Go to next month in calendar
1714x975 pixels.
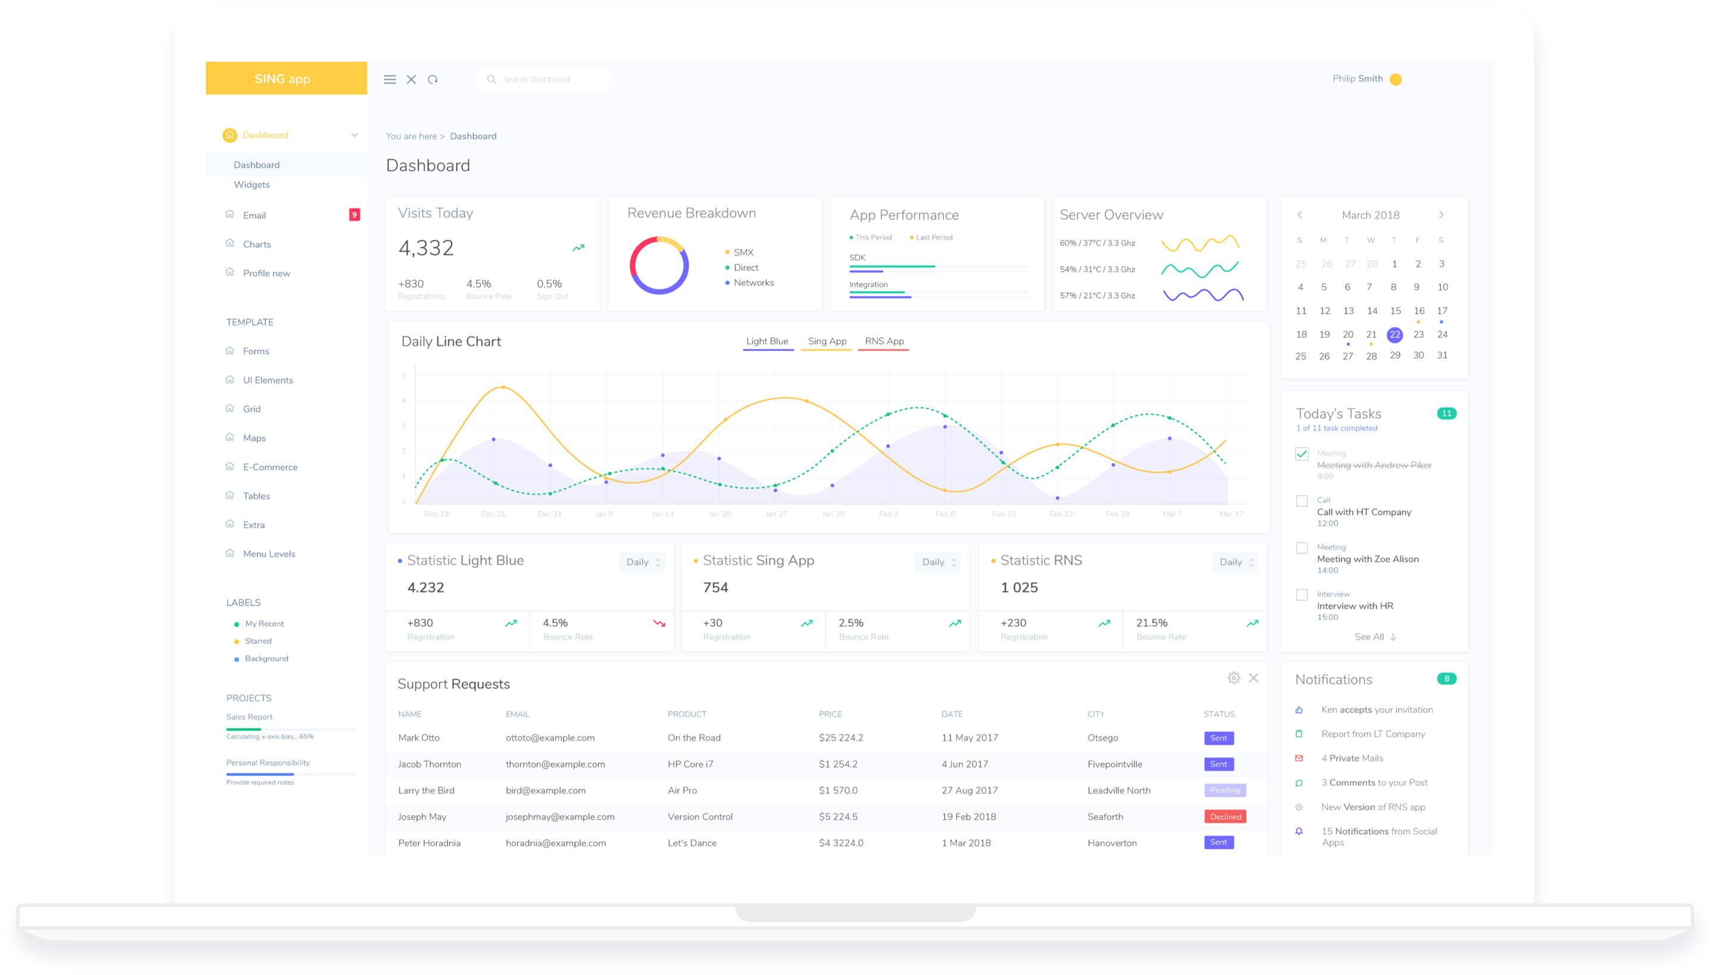coord(1441,215)
